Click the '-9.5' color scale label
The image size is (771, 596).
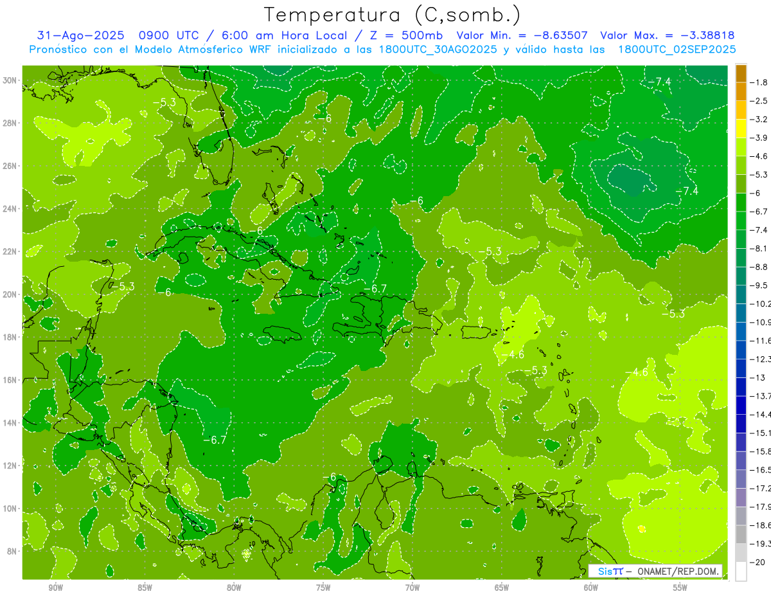coord(759,285)
